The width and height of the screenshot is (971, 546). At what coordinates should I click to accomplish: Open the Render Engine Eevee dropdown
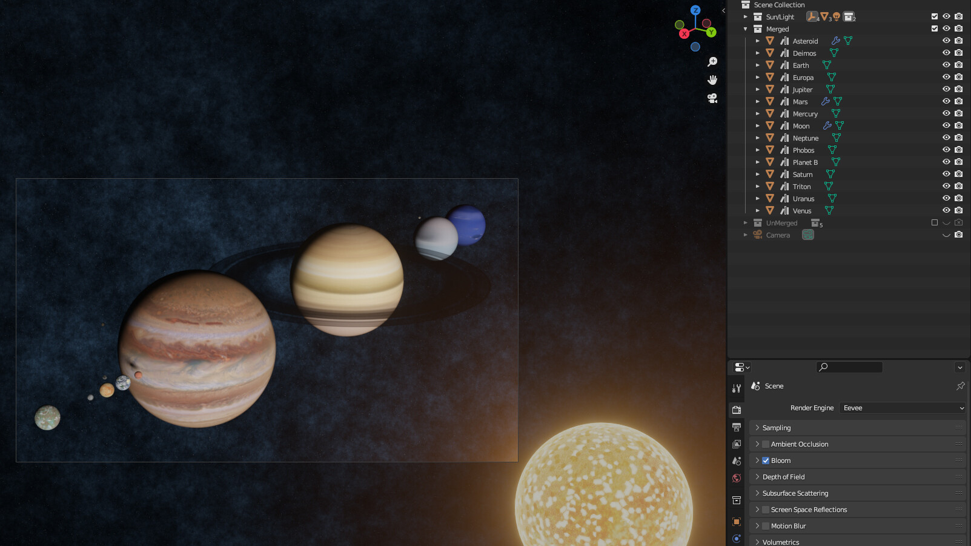[903, 408]
